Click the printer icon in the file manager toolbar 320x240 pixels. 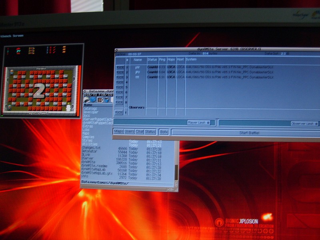click(x=87, y=100)
